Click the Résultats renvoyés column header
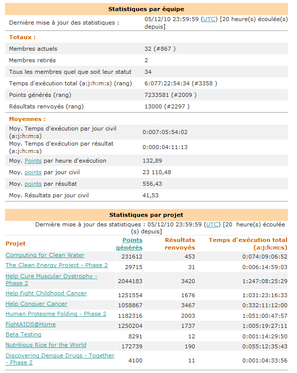This screenshot has height=373, width=297. tap(180, 243)
